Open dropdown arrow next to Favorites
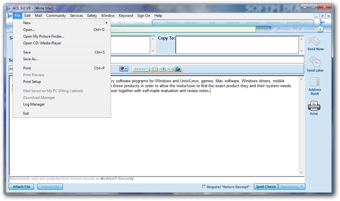This screenshot has height=201, width=340. click(x=320, y=29)
